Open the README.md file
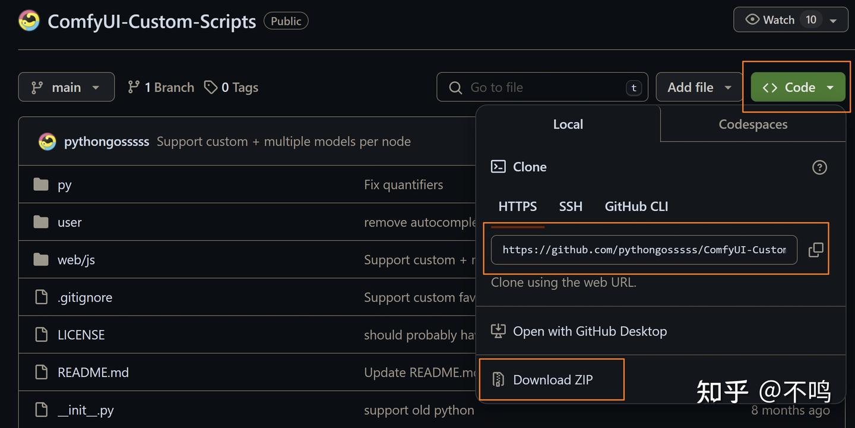Image resolution: width=855 pixels, height=428 pixels. (x=93, y=372)
